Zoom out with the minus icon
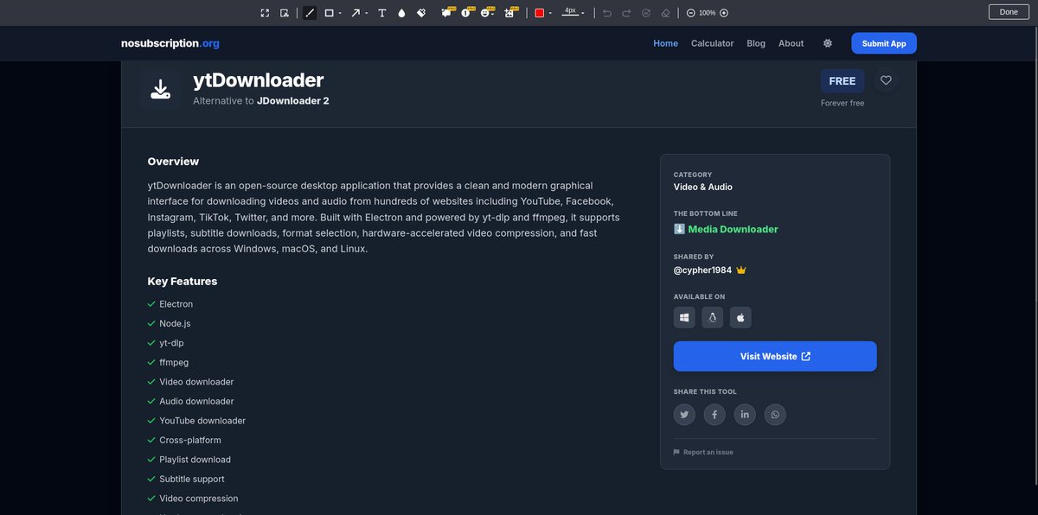 690,13
